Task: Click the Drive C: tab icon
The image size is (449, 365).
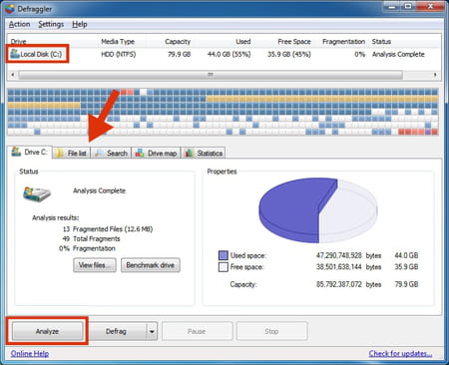Action: coord(16,152)
